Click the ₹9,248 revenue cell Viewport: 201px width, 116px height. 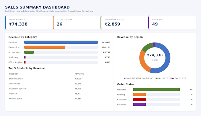pyautogui.click(x=78, y=84)
